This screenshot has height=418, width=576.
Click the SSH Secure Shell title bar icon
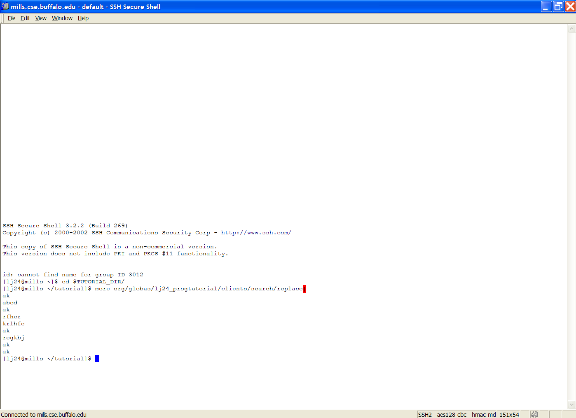pyautogui.click(x=5, y=6)
